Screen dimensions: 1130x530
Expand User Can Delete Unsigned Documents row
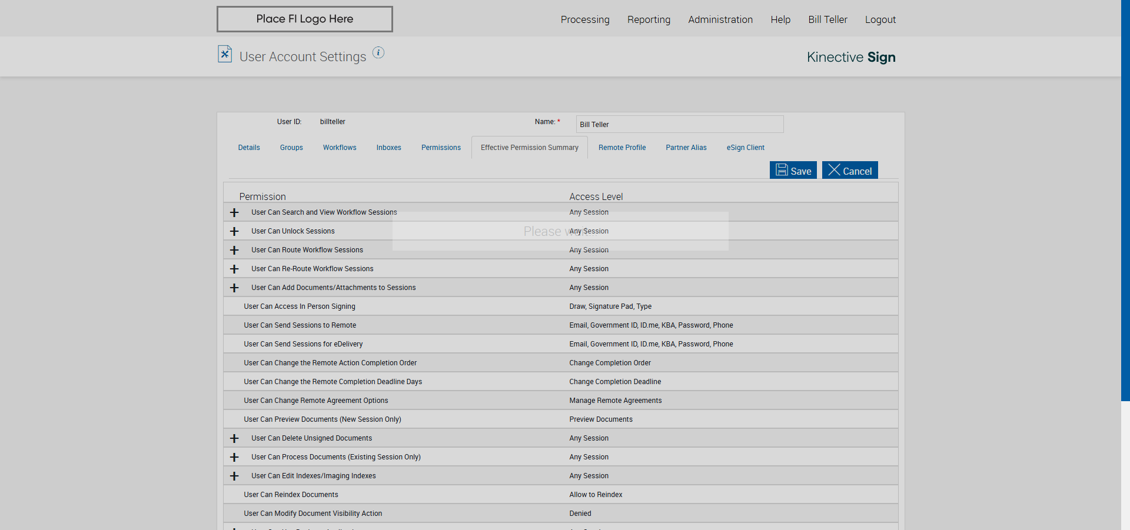[234, 438]
